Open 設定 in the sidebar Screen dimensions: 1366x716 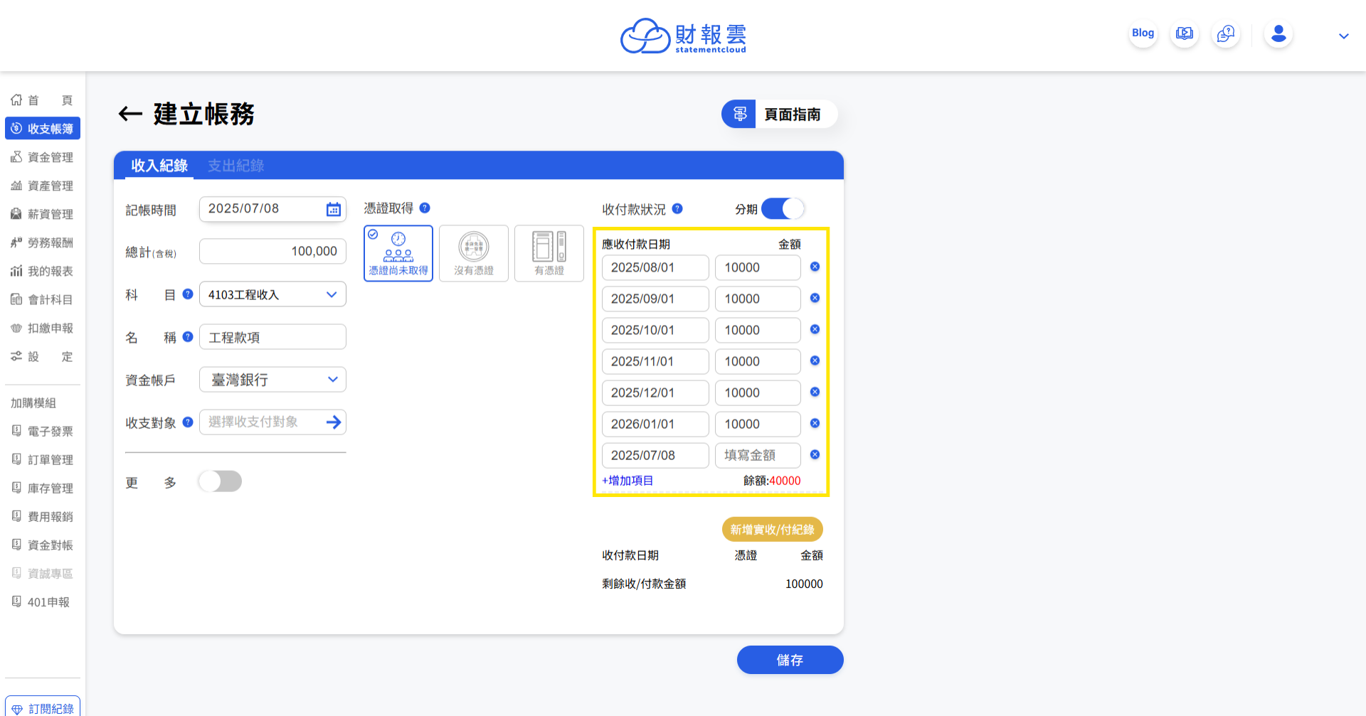click(x=42, y=356)
